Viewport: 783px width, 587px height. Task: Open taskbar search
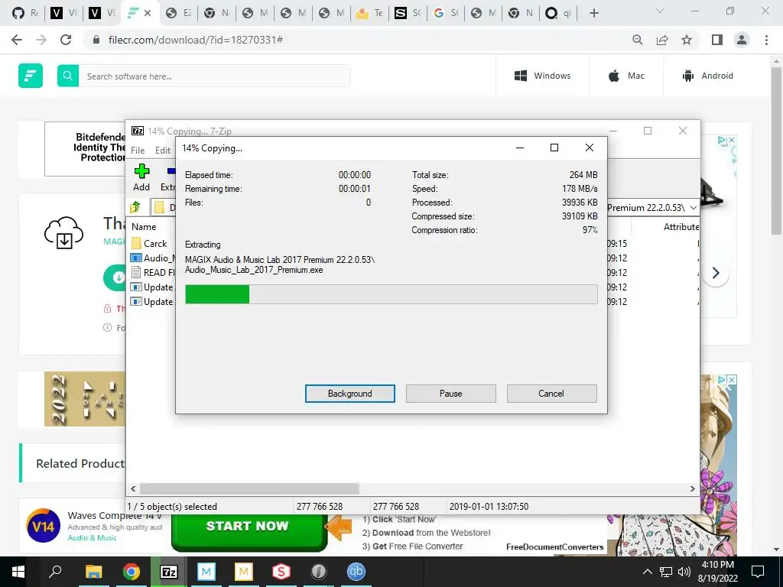55,572
